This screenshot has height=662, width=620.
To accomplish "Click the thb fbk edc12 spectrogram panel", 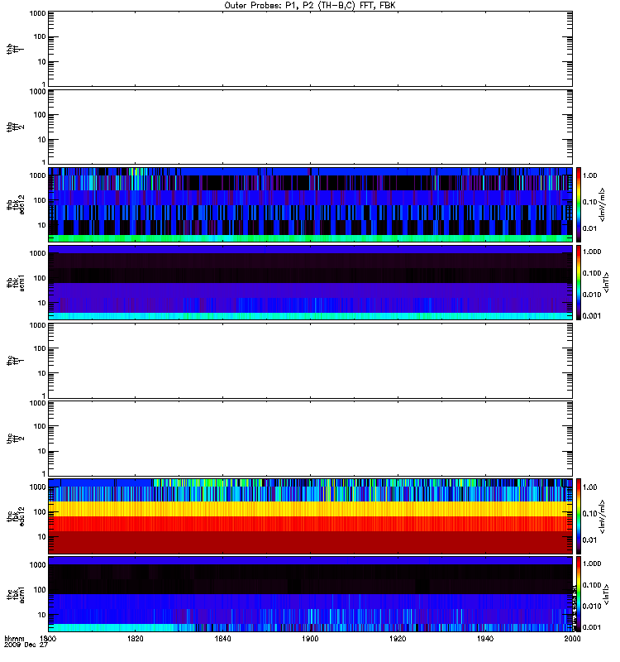I will [310, 204].
